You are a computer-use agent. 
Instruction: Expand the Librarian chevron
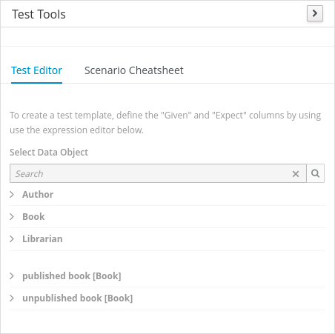(12, 239)
